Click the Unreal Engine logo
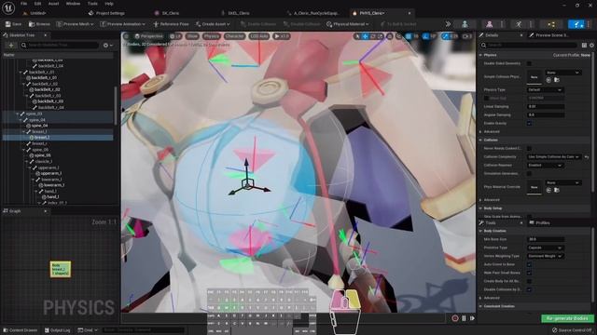Viewport: 597px width, 335px height. coord(8,7)
